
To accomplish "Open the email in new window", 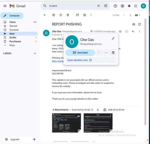I will click(139, 24).
